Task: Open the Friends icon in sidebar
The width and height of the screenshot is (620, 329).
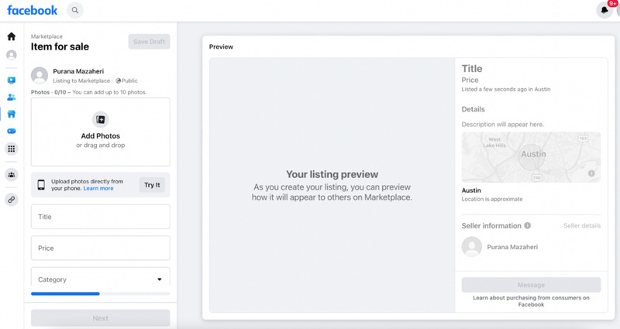Action: pyautogui.click(x=11, y=97)
